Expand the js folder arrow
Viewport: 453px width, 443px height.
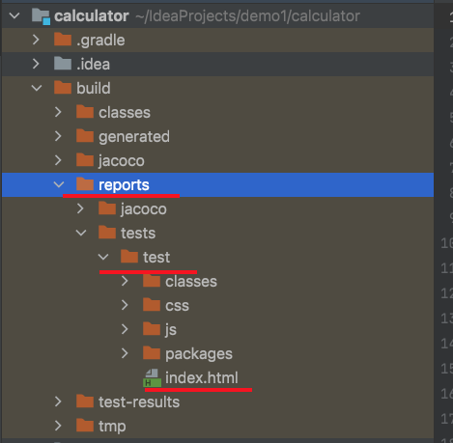pos(125,329)
